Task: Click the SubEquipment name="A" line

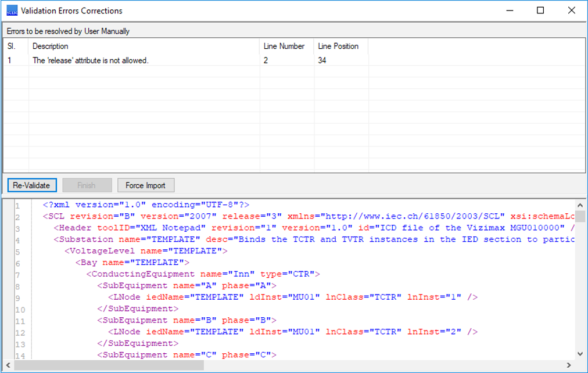Action: pyautogui.click(x=187, y=286)
